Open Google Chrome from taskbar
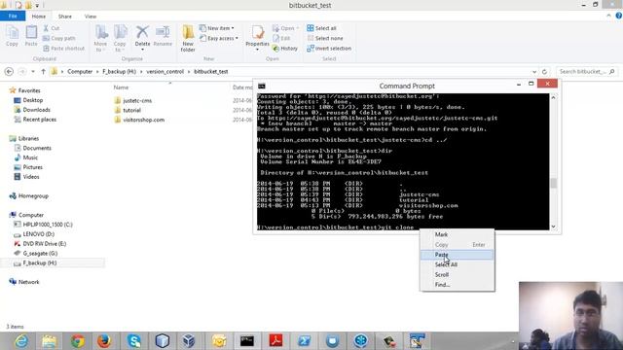 click(x=78, y=341)
